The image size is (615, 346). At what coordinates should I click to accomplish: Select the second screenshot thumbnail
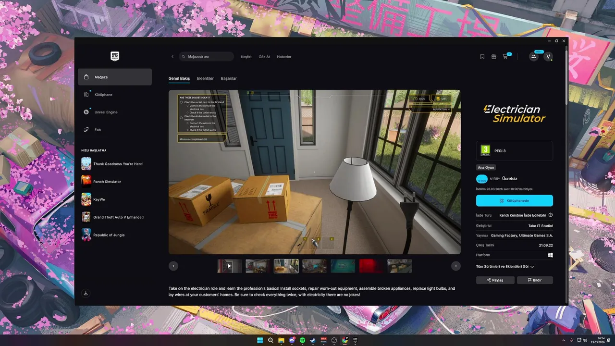coord(258,266)
